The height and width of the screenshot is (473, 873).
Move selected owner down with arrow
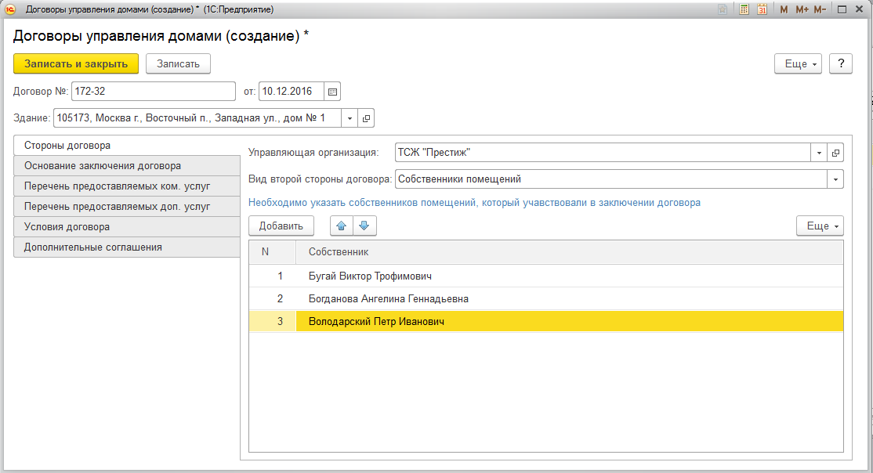pyautogui.click(x=364, y=226)
